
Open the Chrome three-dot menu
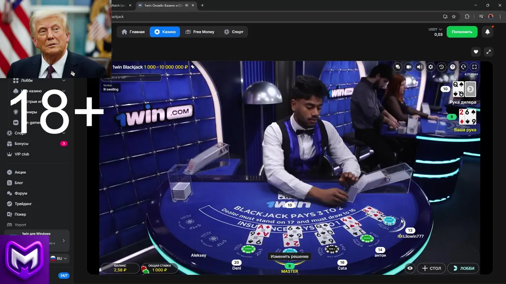tap(500, 17)
